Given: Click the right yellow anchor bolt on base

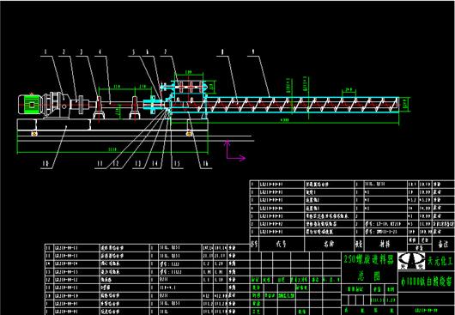Looking at the screenshot, I should pos(189,134).
